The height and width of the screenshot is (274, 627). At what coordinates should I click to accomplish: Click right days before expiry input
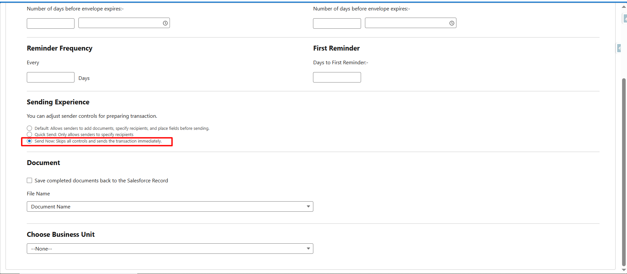(x=337, y=23)
